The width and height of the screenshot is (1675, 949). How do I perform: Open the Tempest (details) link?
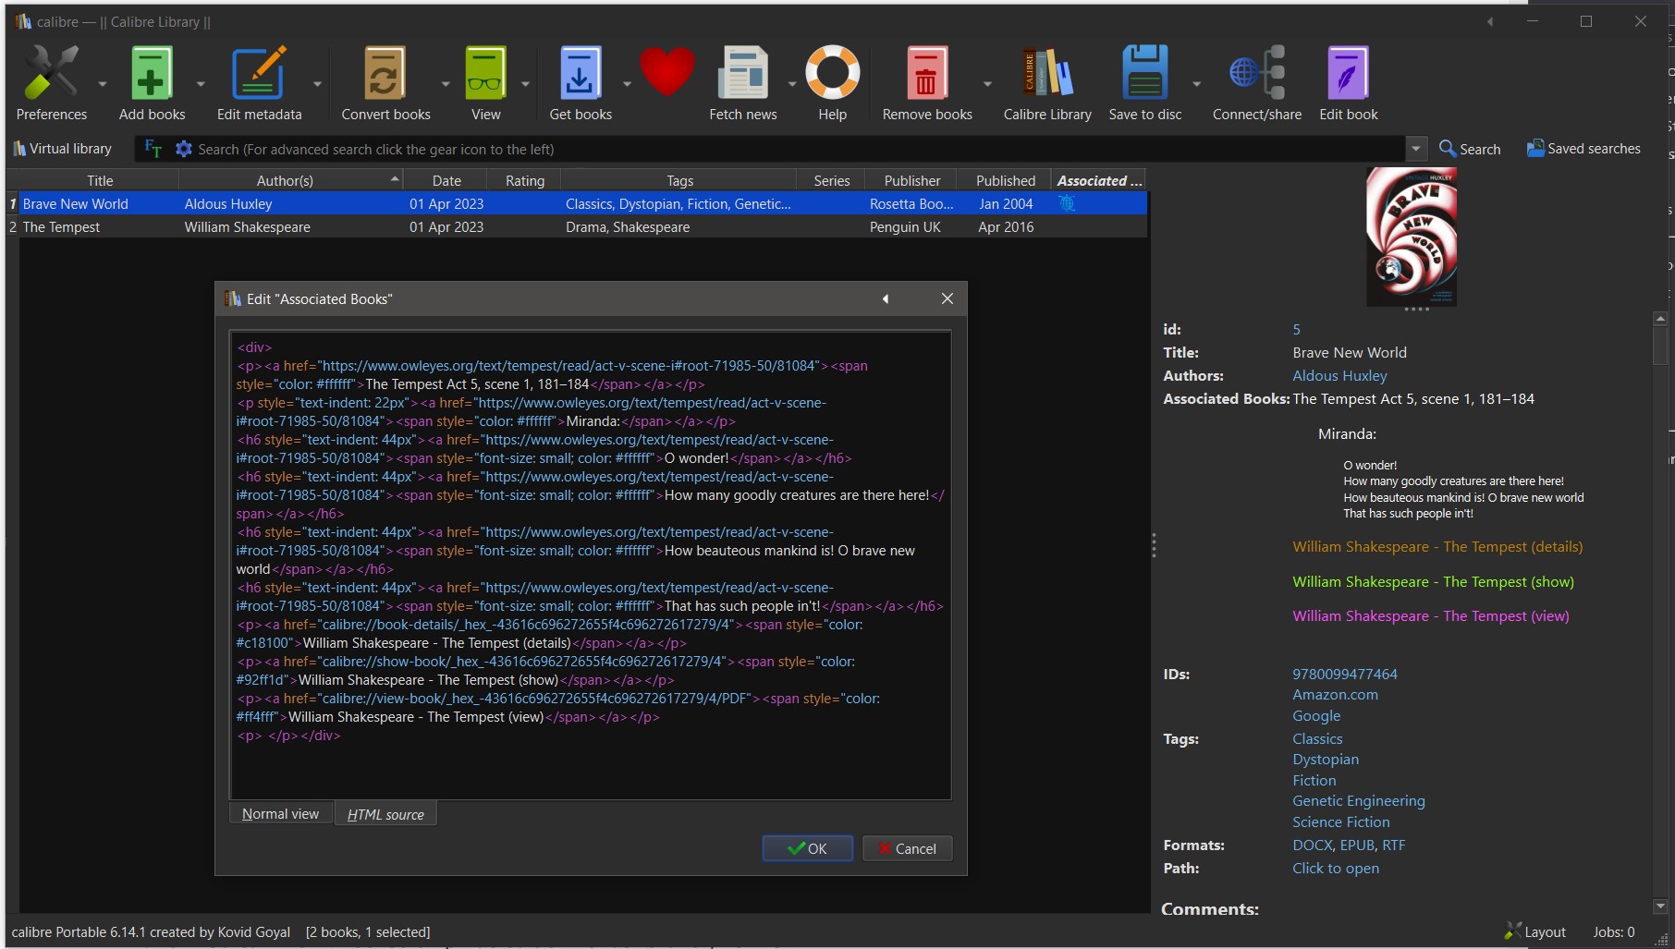point(1437,547)
